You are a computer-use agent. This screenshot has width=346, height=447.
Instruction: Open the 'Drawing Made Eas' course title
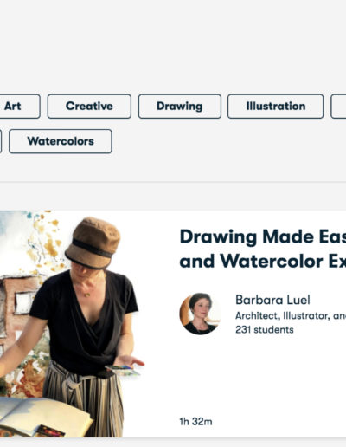pos(263,236)
